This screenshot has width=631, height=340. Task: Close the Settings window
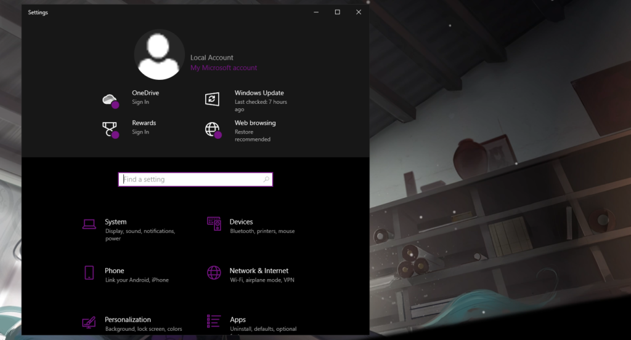pos(359,12)
